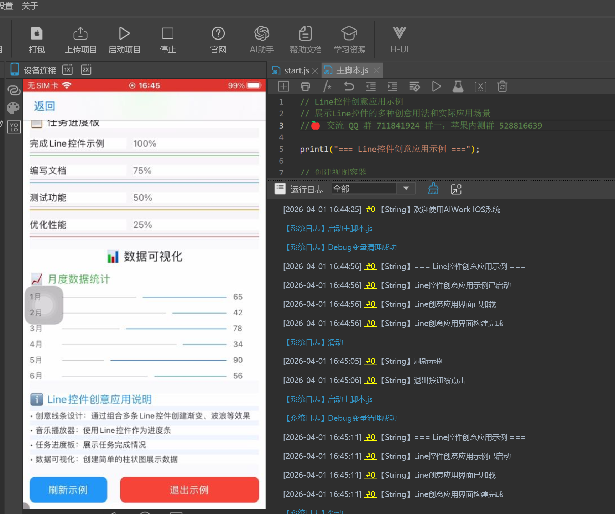
Task: Click the 打包 (package) toolbar icon
Action: [36, 40]
